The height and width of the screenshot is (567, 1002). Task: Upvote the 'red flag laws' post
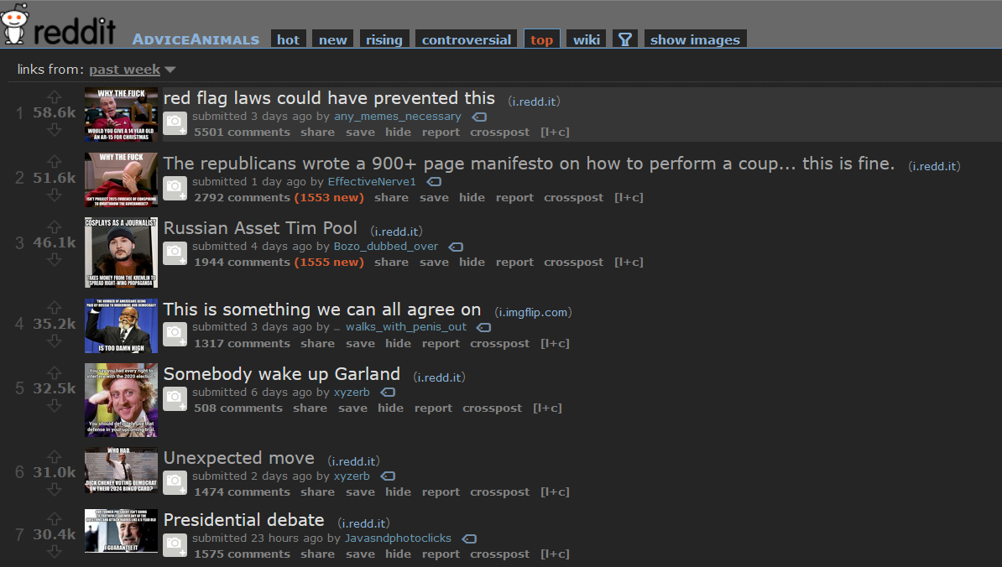point(55,96)
